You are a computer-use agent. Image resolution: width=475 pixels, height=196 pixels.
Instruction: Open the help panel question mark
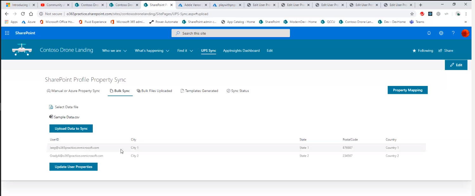click(x=453, y=33)
